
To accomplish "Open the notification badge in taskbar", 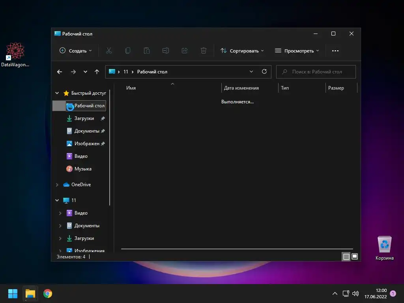I will click(x=393, y=294).
